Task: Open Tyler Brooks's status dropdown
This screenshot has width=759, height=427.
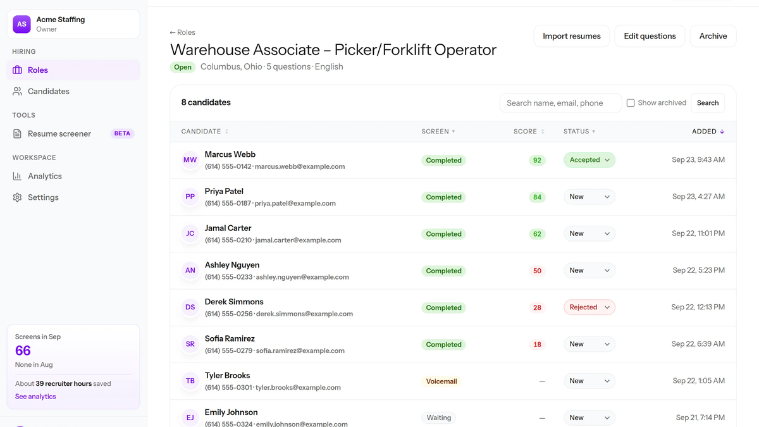Action: [x=589, y=381]
